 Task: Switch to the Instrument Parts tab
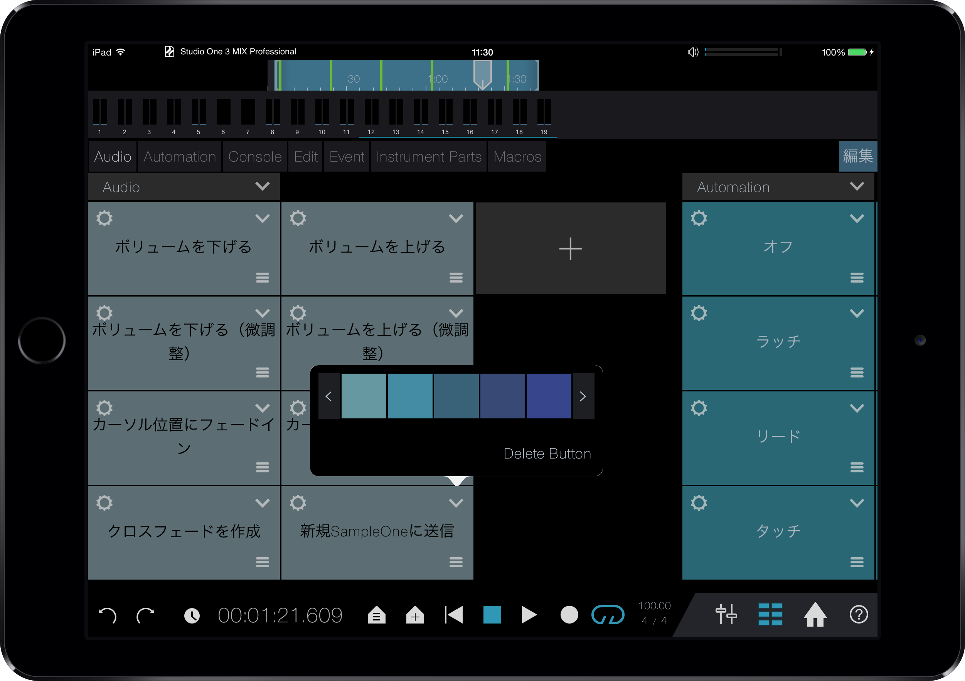pos(428,157)
